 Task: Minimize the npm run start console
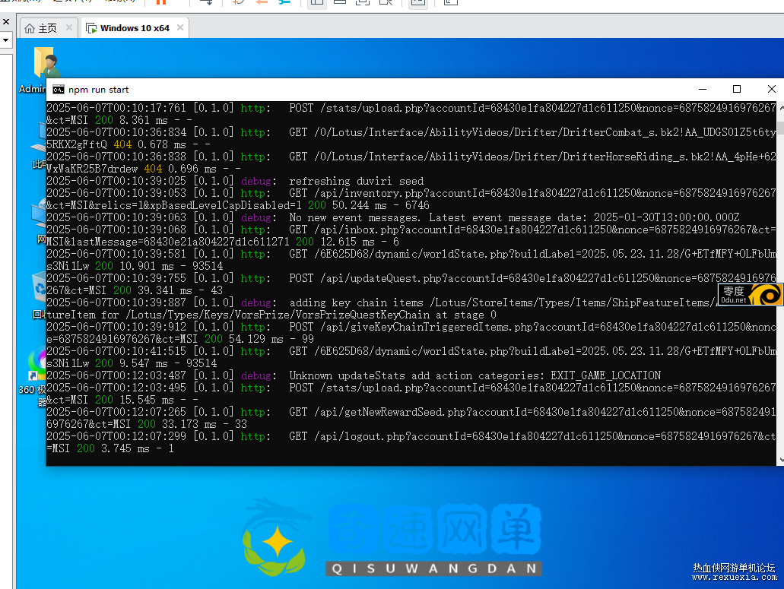(x=701, y=90)
